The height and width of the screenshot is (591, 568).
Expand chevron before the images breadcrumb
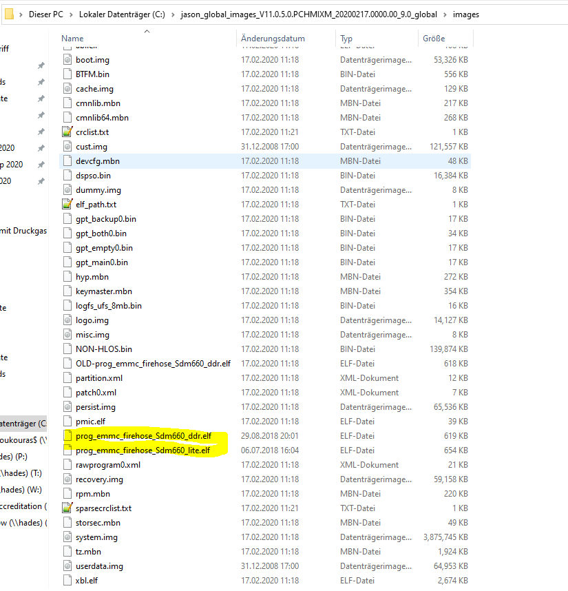pyautogui.click(x=445, y=14)
